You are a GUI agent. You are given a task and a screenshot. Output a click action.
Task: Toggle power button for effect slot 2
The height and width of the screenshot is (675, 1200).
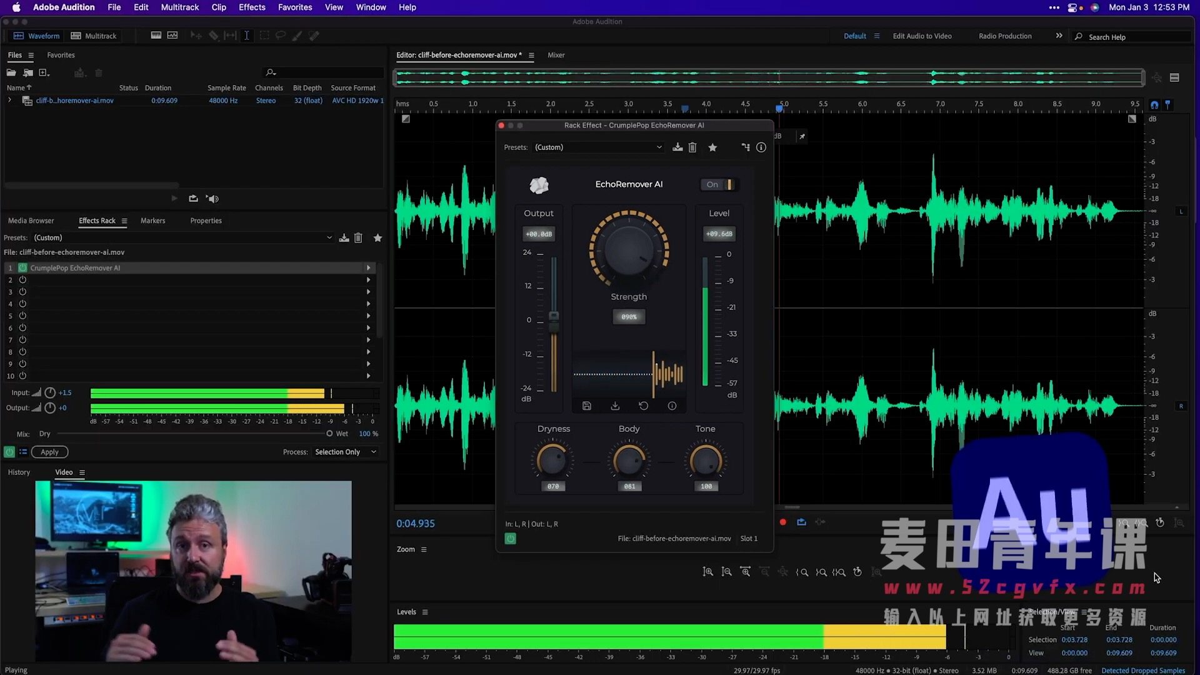(22, 280)
